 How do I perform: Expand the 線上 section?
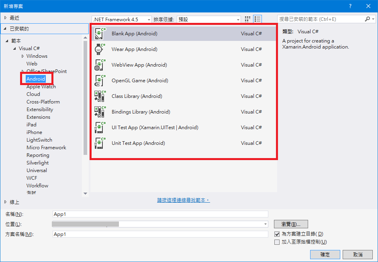6,202
